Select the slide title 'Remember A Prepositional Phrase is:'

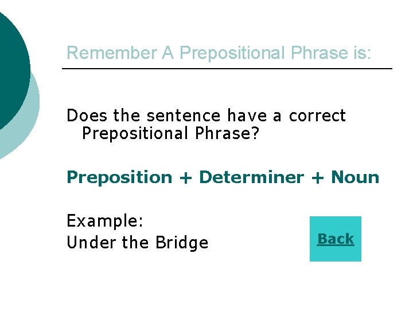[219, 53]
